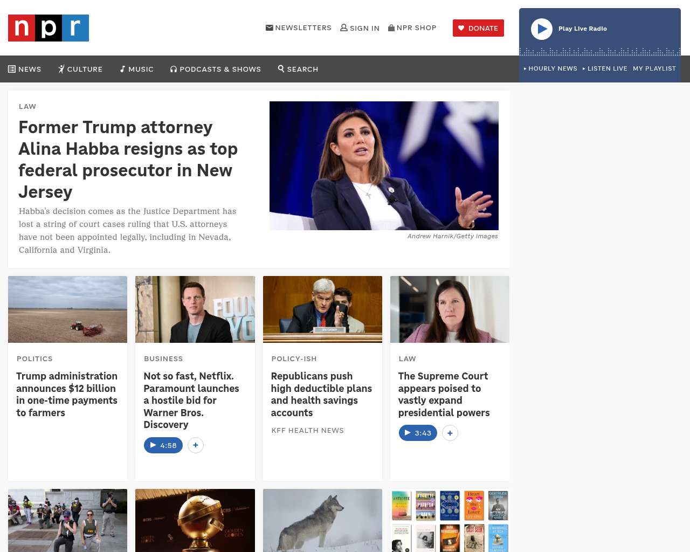Start the Play Live Radio button

542,29
